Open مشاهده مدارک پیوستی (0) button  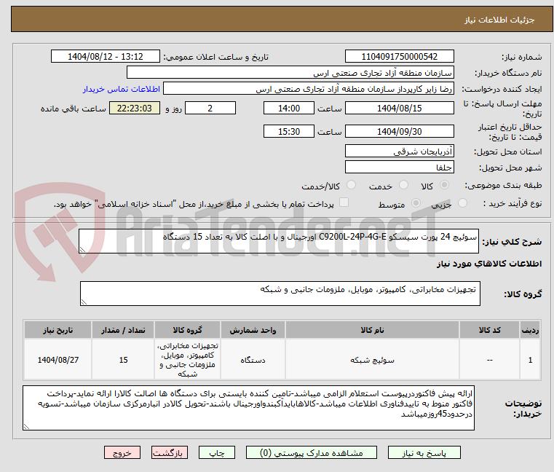tap(312, 452)
